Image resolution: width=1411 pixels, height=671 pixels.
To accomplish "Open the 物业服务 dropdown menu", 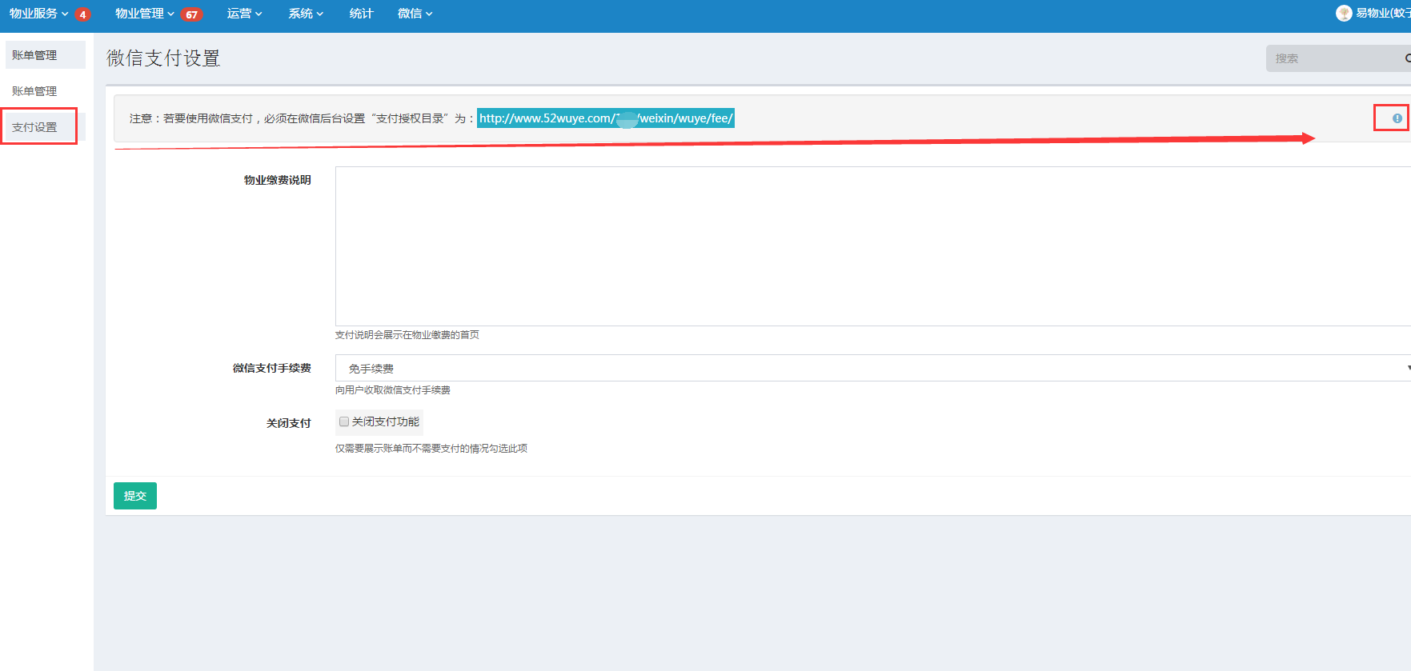I will click(38, 14).
